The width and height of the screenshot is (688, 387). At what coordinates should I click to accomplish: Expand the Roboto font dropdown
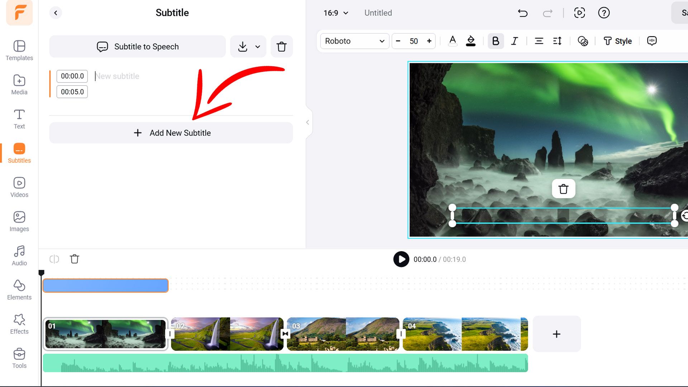tap(354, 41)
